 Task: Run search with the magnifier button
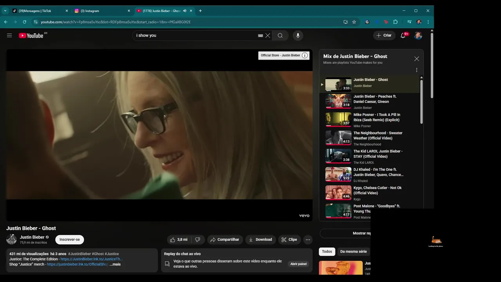point(280,36)
